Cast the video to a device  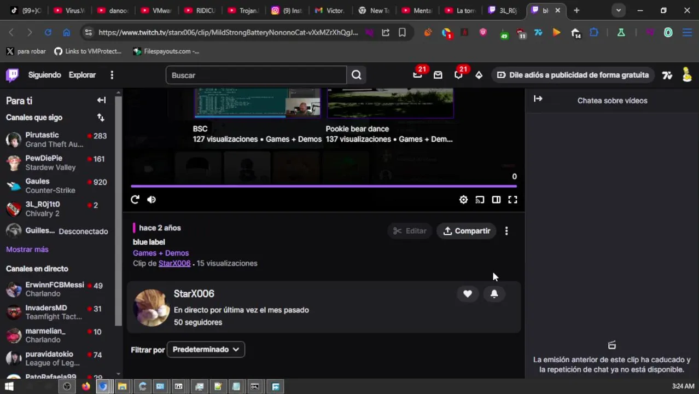[480, 200]
